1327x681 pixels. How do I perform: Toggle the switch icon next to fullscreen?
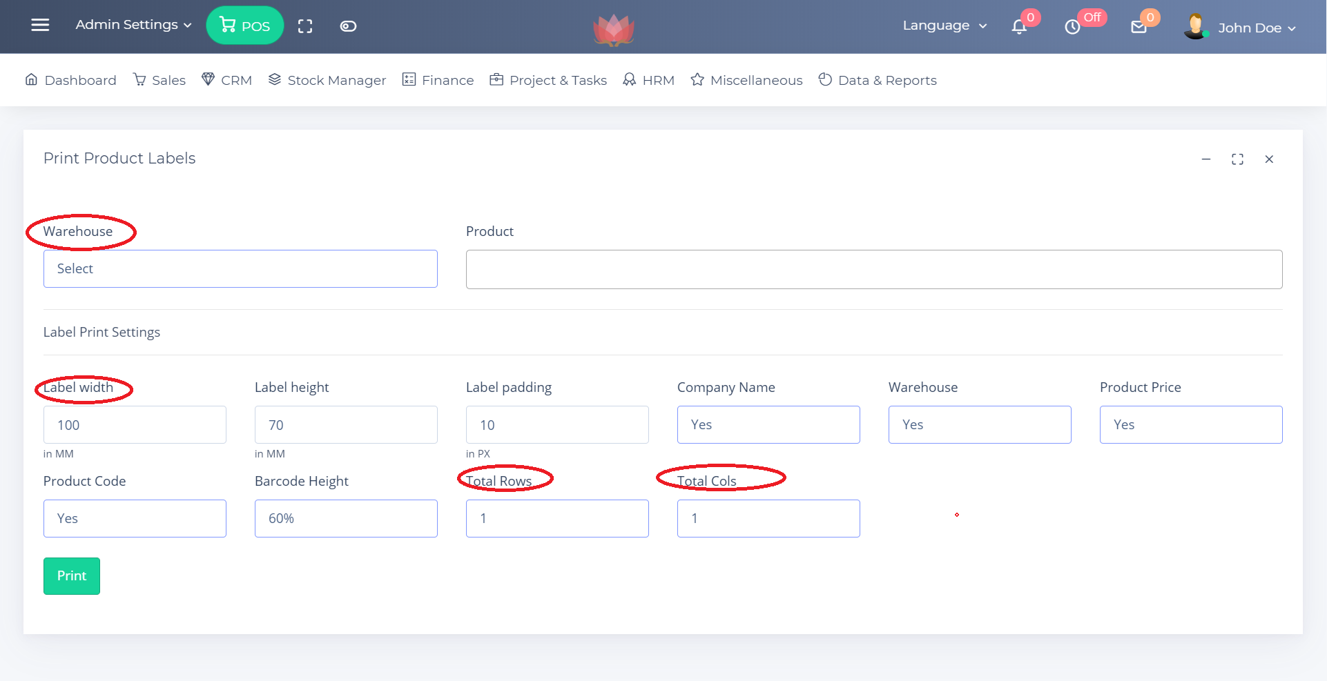tap(348, 26)
